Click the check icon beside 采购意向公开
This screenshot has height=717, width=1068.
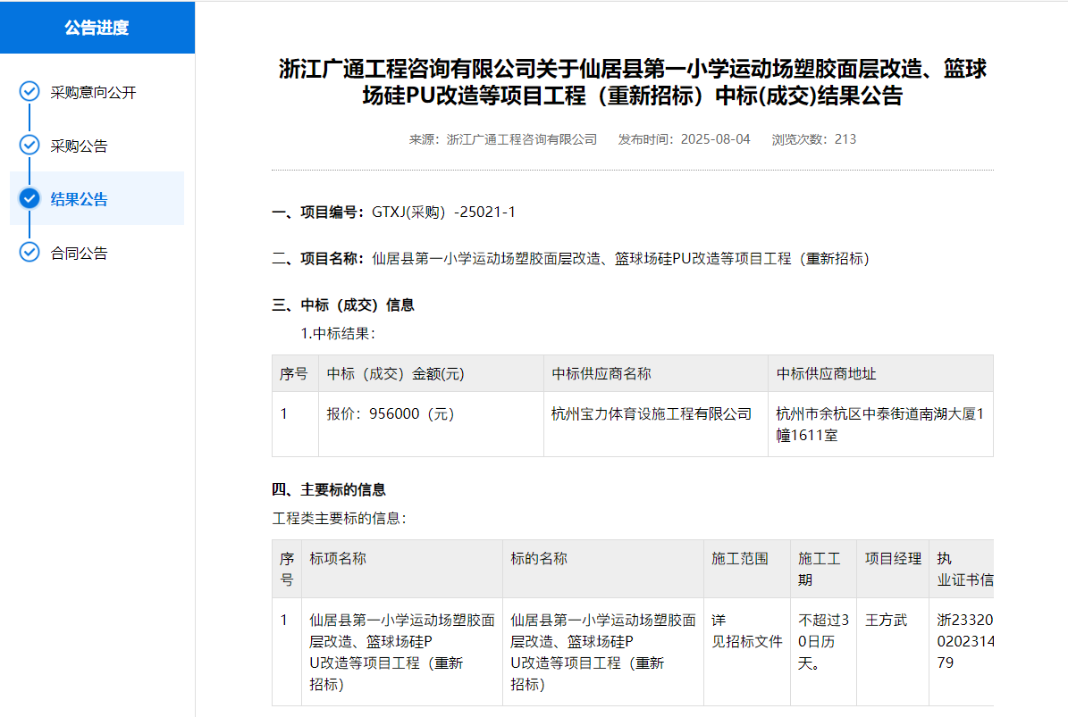[29, 92]
